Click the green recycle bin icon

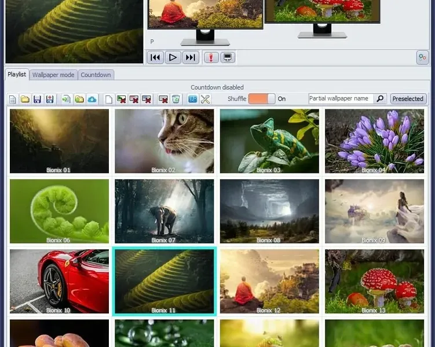176,99
